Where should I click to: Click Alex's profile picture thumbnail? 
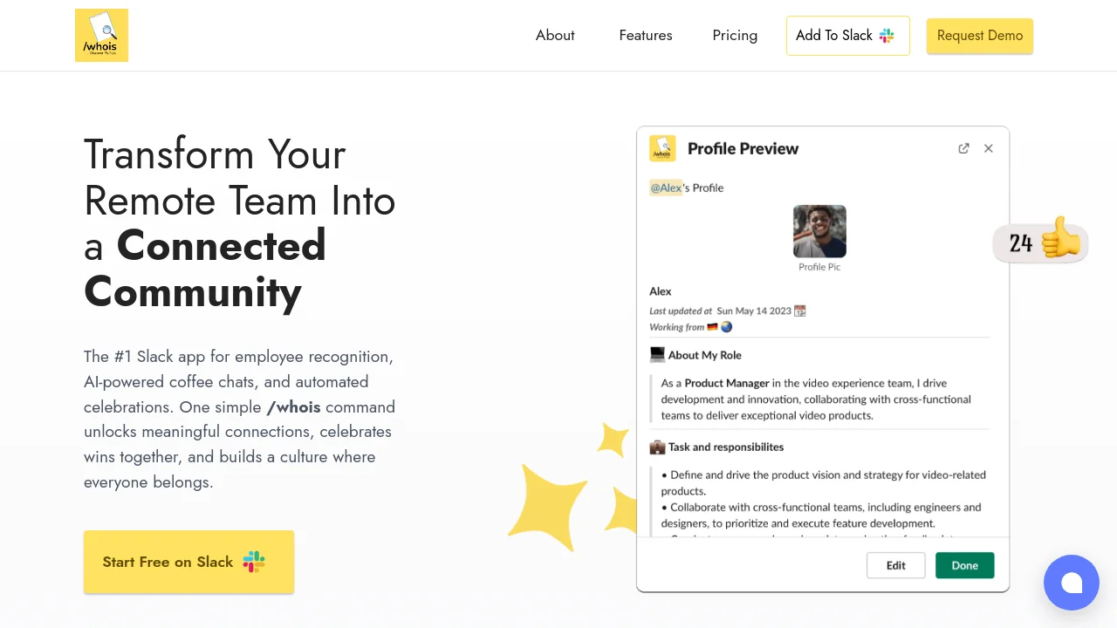(x=819, y=231)
